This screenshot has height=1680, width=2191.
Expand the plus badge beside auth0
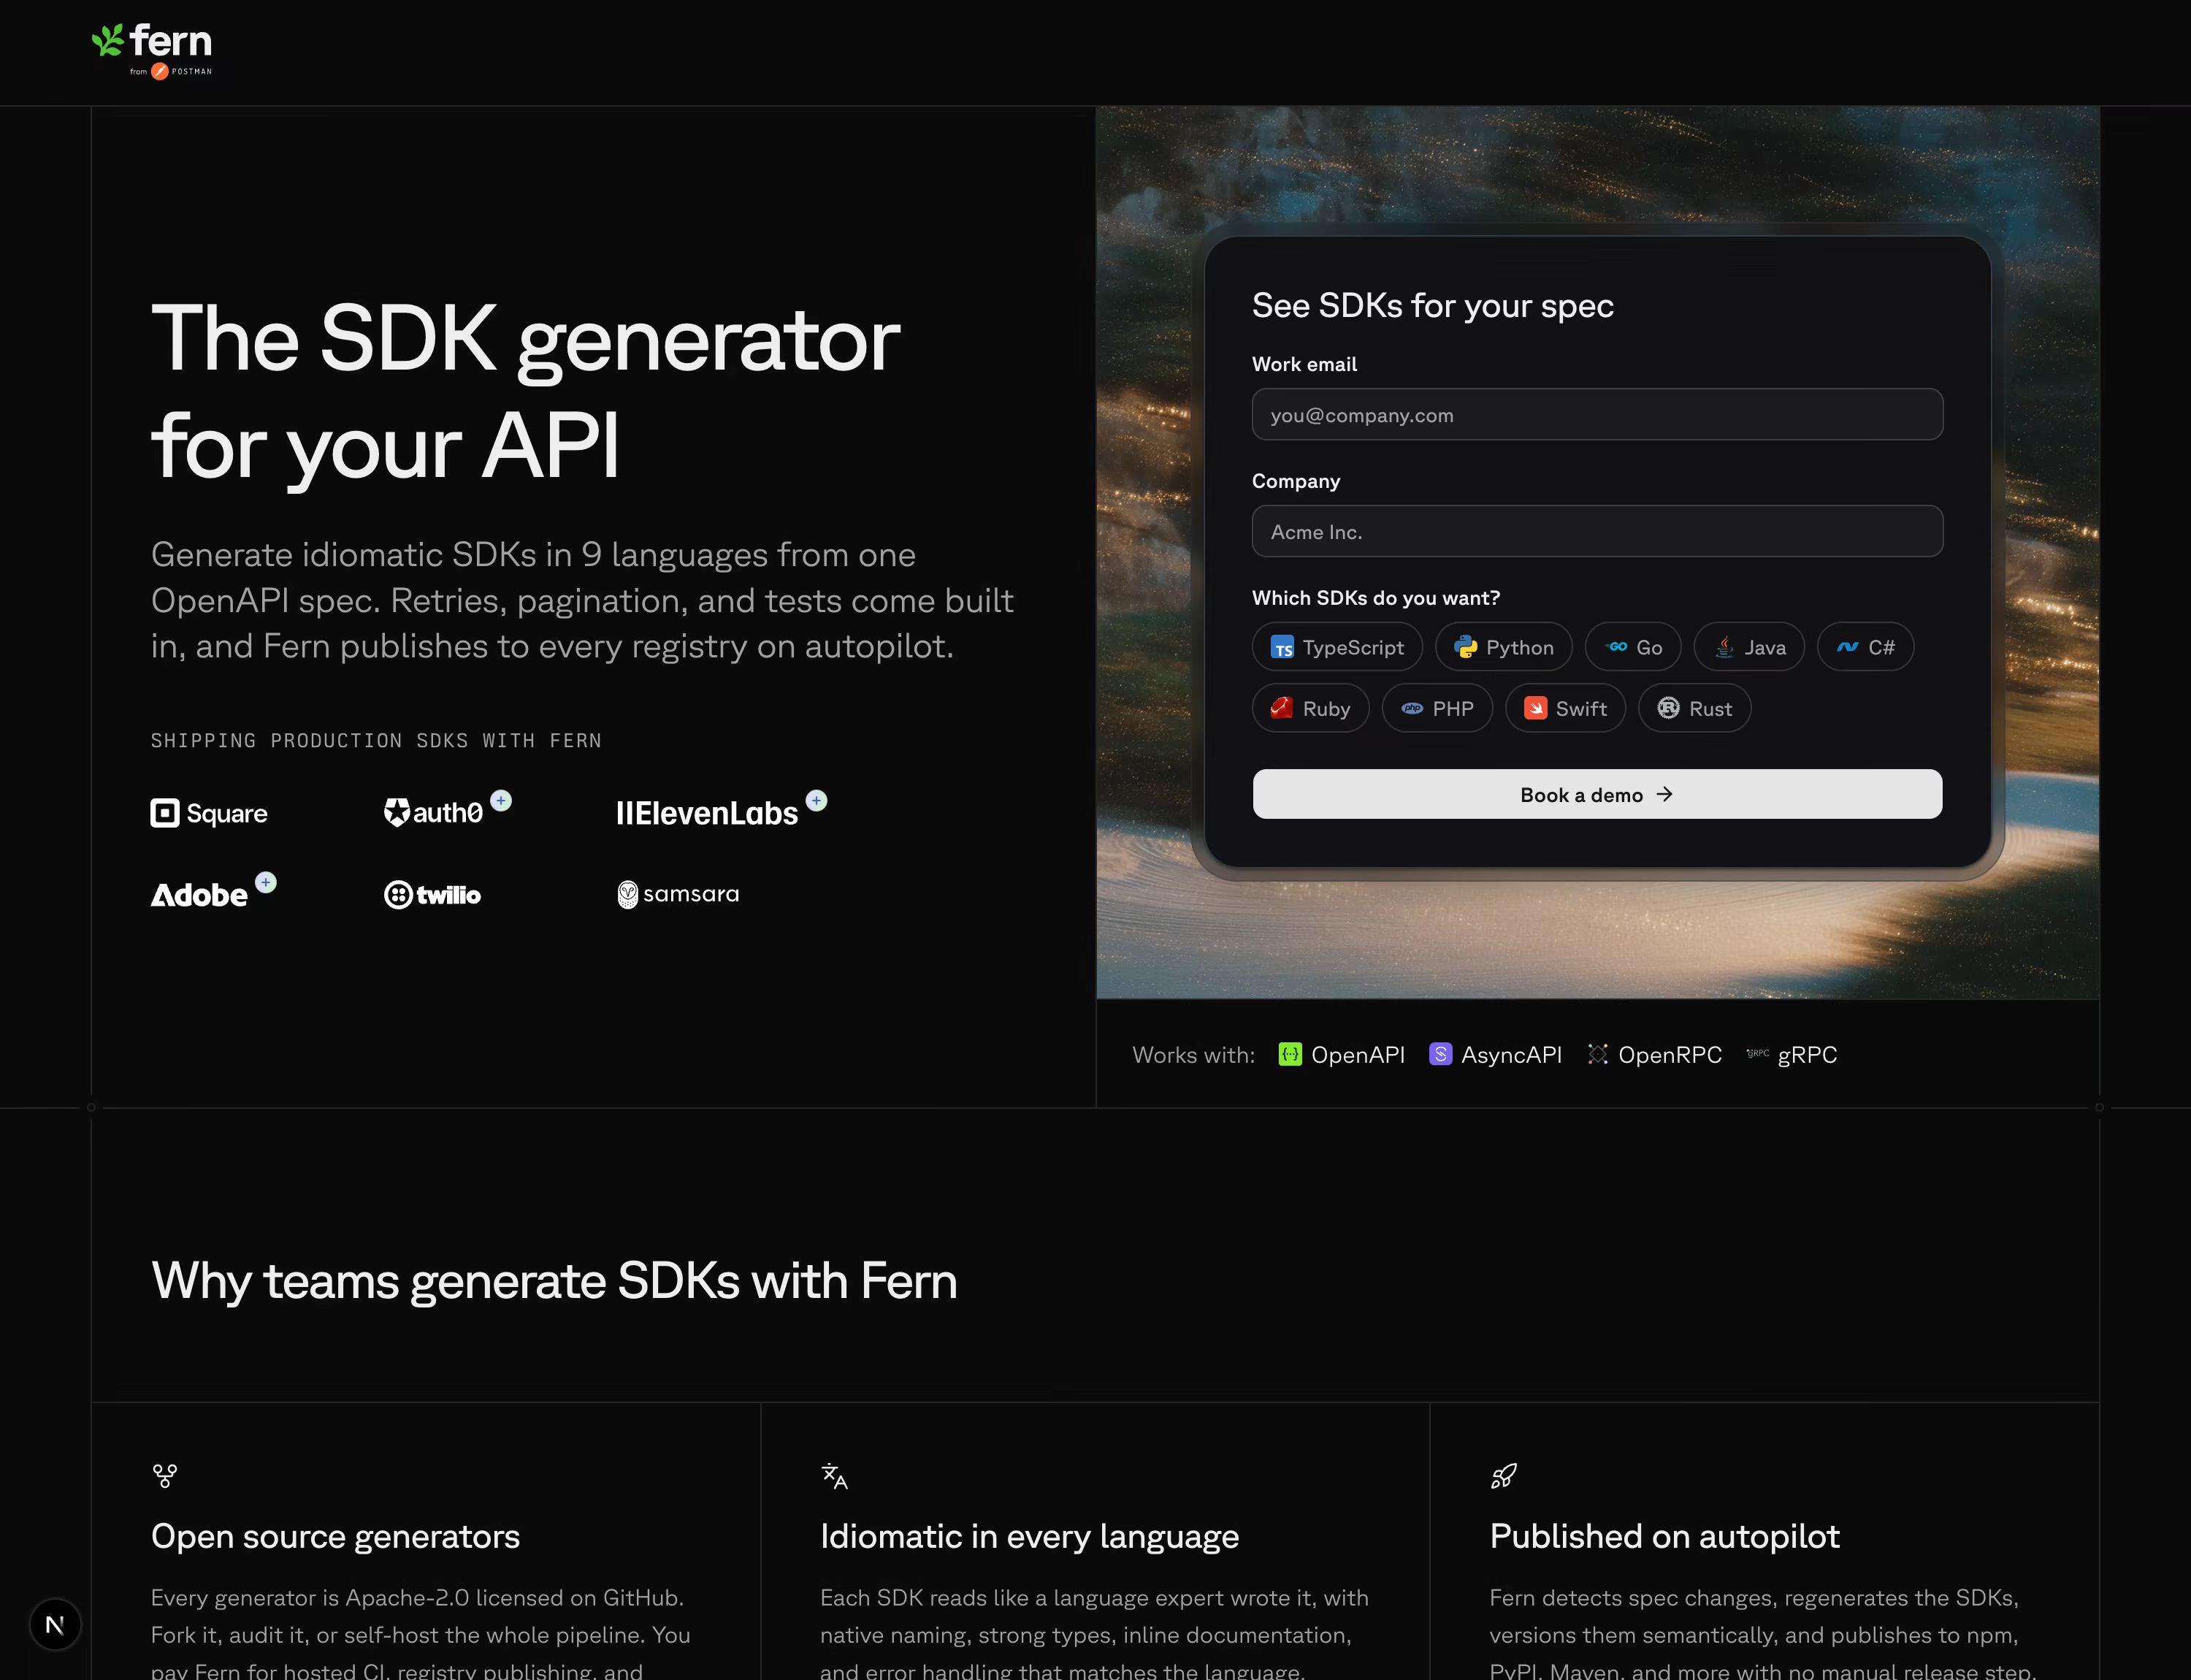501,801
